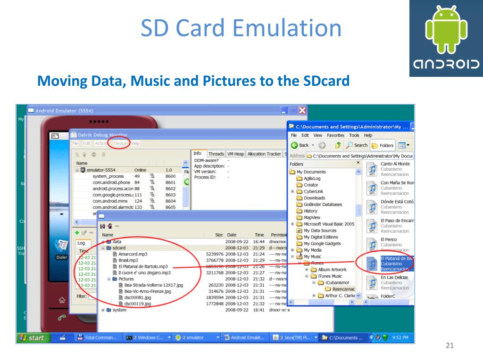The width and height of the screenshot is (483, 362).
Task: Click the Windows start button
Action: pyautogui.click(x=33, y=337)
